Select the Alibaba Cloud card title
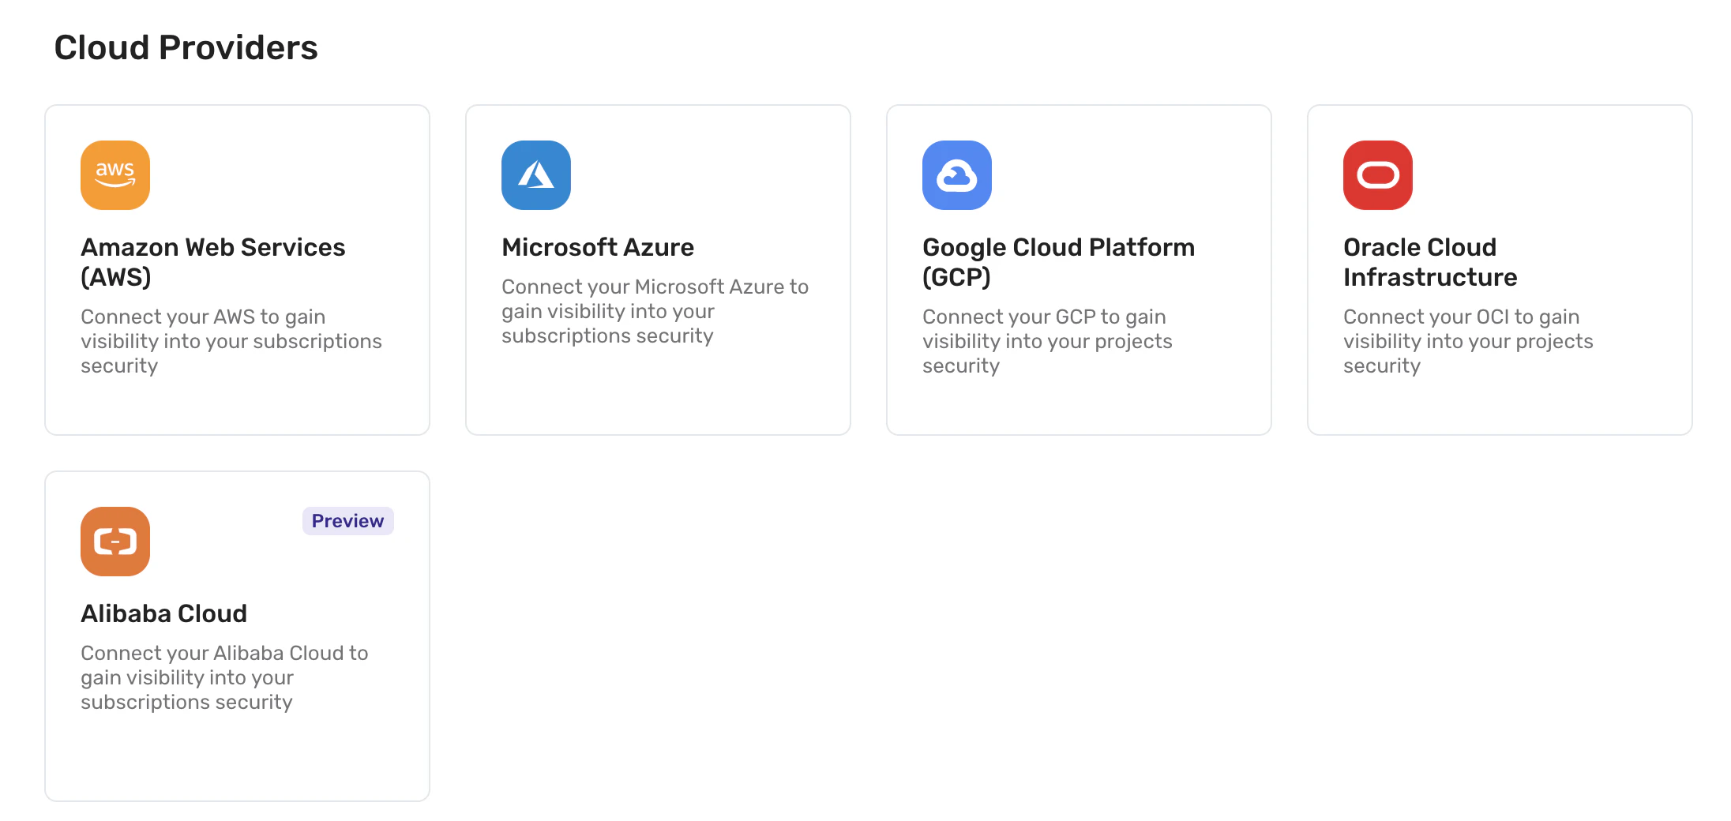Screen dimensions: 1731x821 tap(164, 613)
